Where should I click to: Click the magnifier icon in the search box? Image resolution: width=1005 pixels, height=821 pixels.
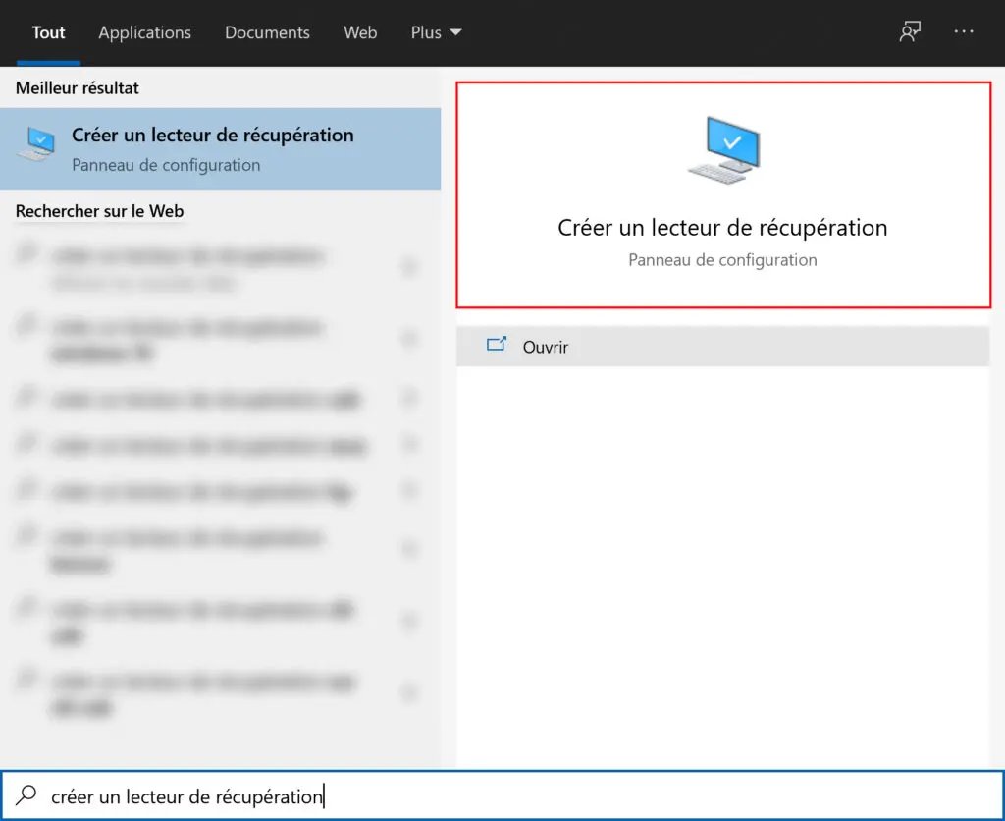27,795
